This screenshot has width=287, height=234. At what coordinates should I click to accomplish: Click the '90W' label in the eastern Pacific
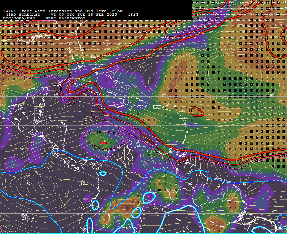[x=30, y=183]
